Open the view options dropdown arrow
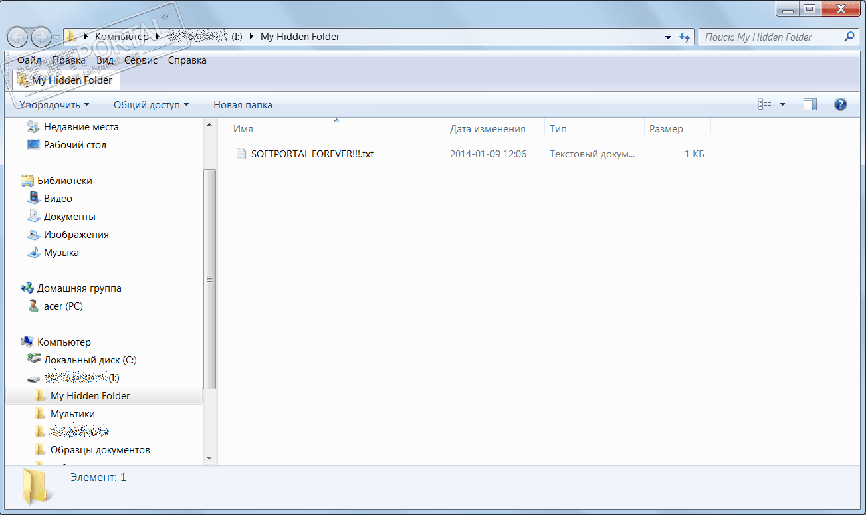 tap(782, 105)
